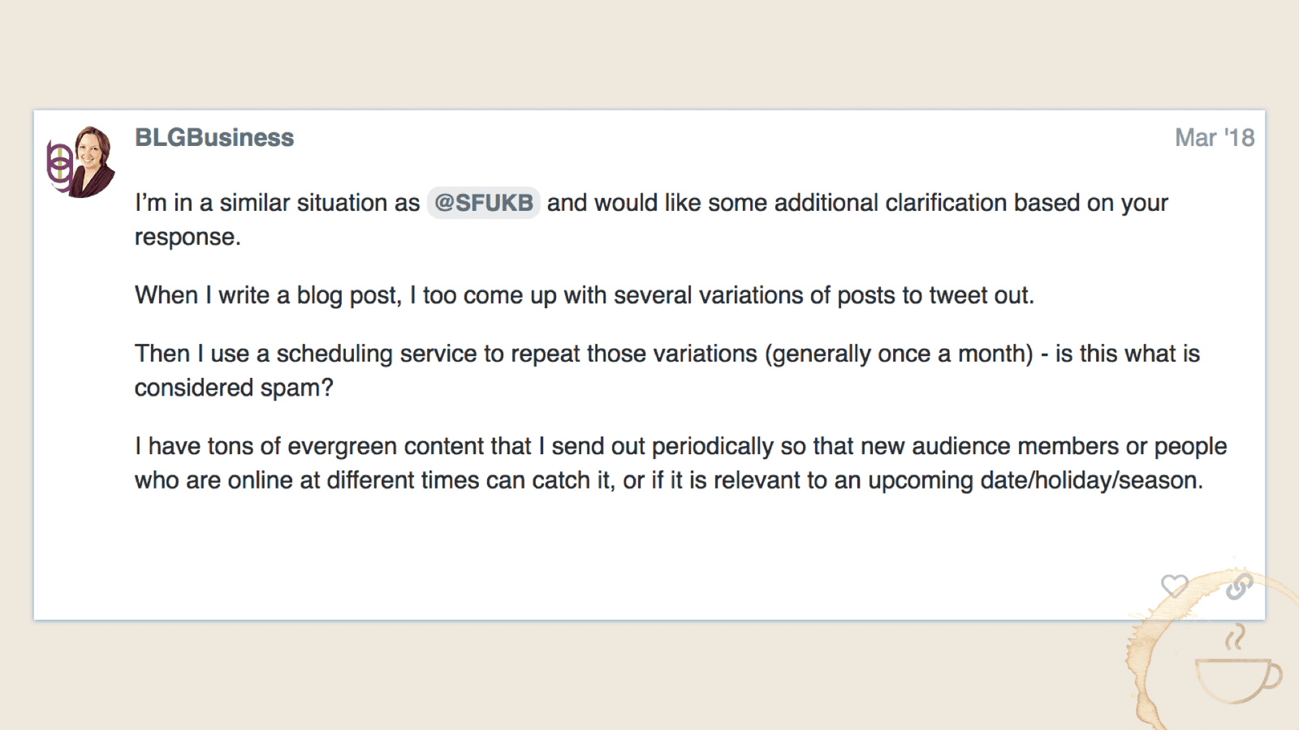Expand the poster's profile card via the username
1299x730 pixels.
pos(214,137)
